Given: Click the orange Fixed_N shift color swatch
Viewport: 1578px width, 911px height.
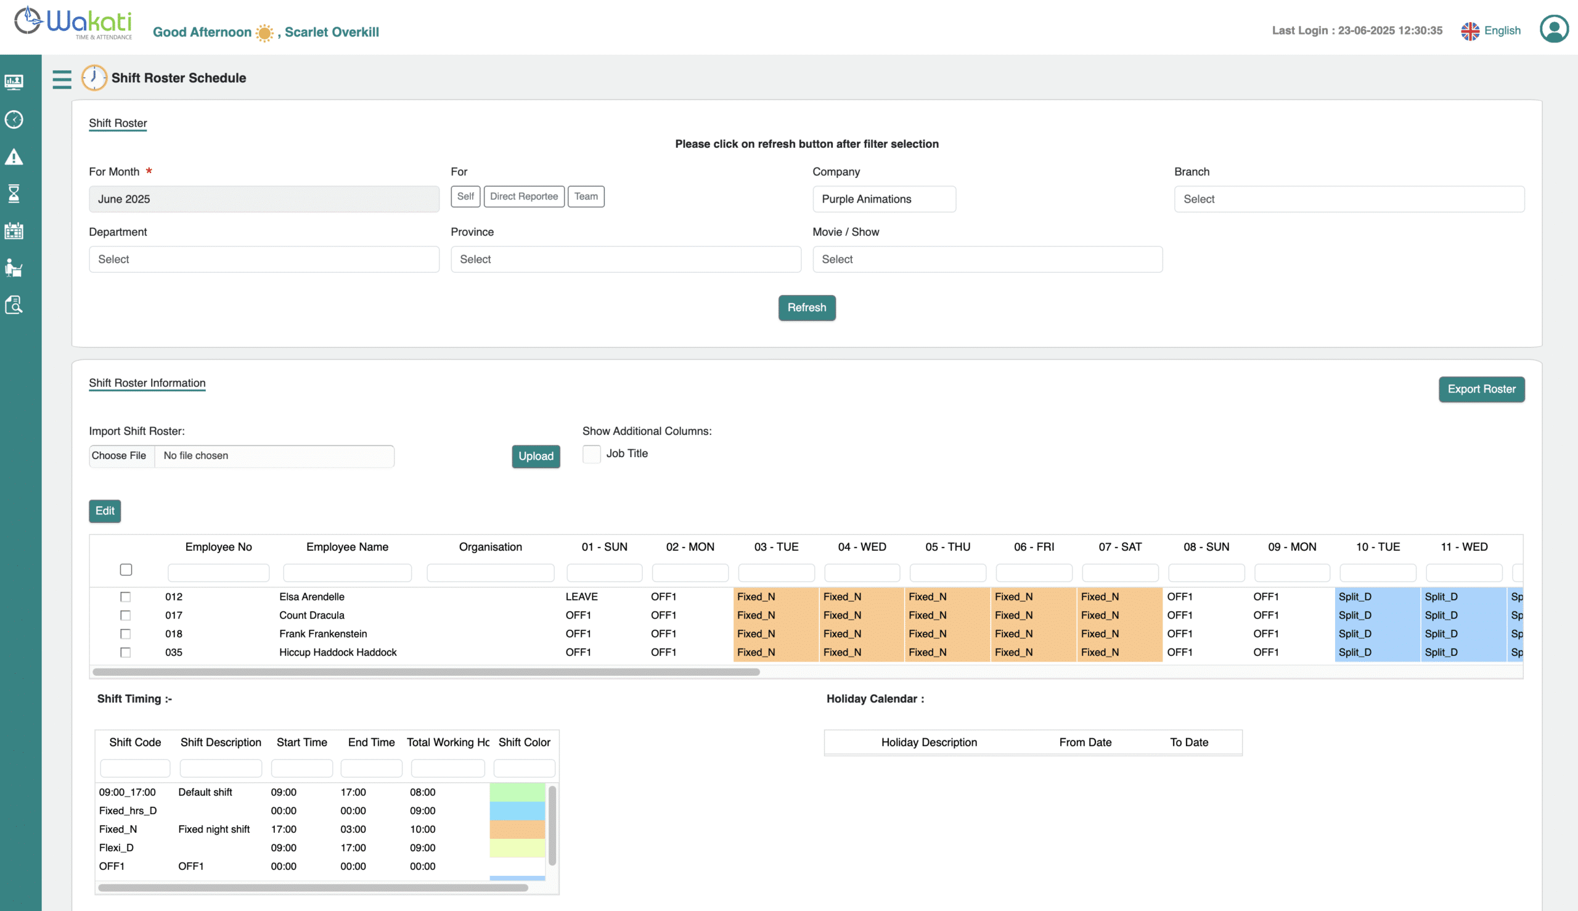Looking at the screenshot, I should (x=517, y=829).
